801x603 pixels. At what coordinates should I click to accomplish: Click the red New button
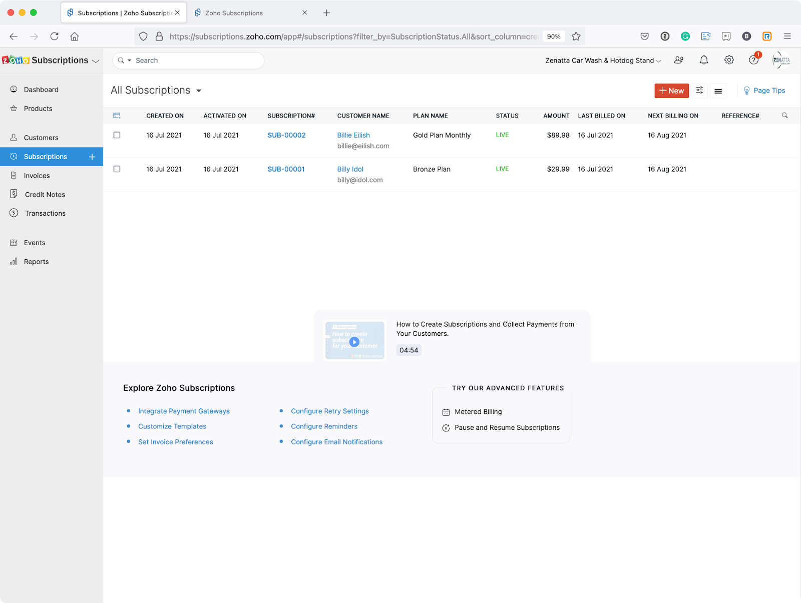(x=672, y=91)
